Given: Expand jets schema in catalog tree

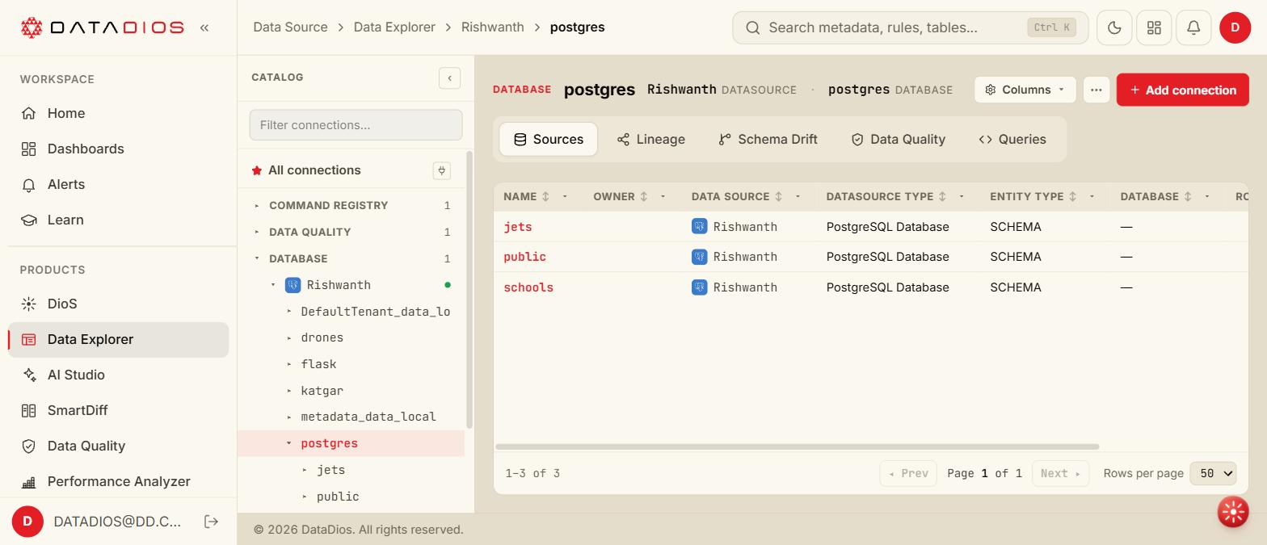Looking at the screenshot, I should point(305,470).
